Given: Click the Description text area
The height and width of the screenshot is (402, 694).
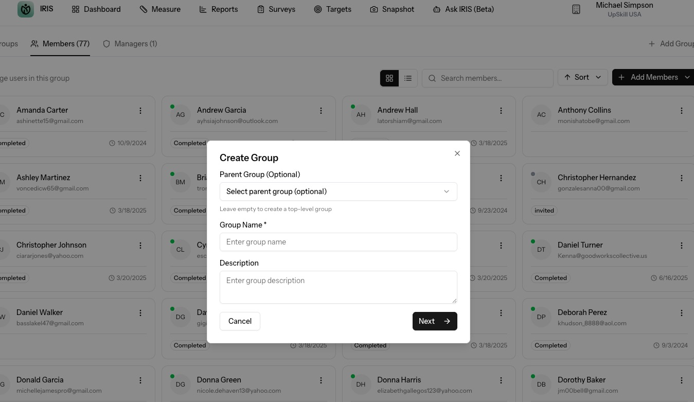Looking at the screenshot, I should point(339,287).
